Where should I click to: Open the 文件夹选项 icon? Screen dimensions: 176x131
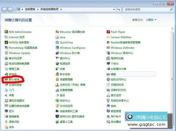click(x=57, y=106)
